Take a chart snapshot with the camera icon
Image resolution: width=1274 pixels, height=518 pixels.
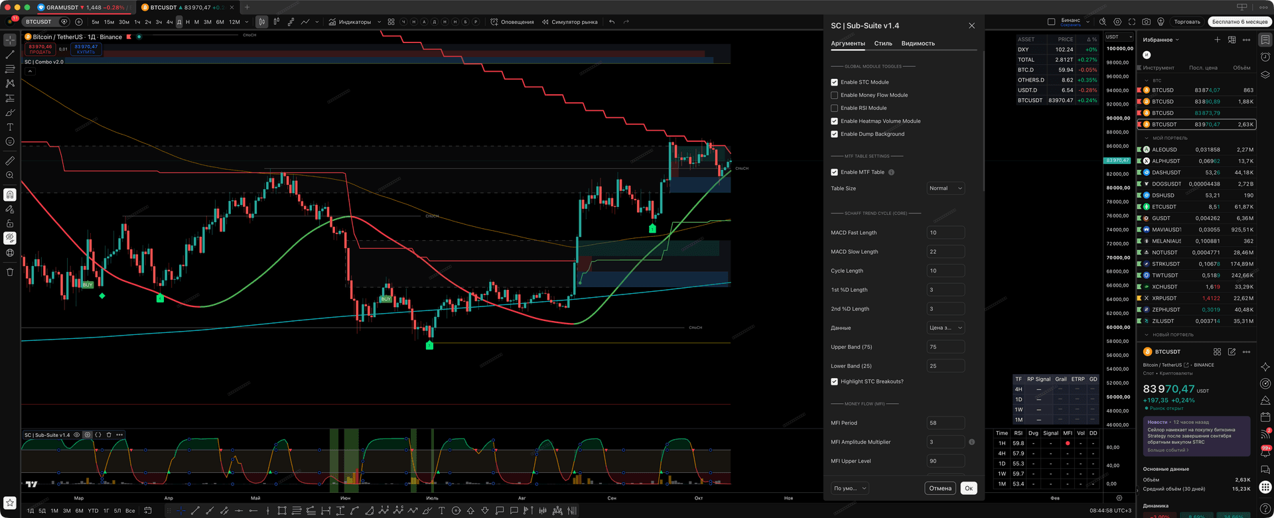click(x=1146, y=22)
